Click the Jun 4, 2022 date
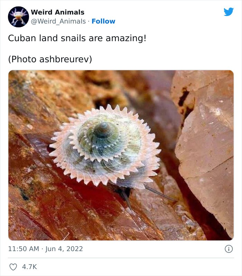 click(64, 249)
